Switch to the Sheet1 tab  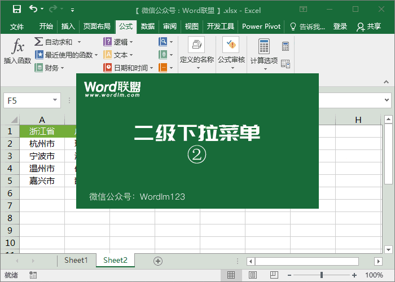[x=76, y=260]
